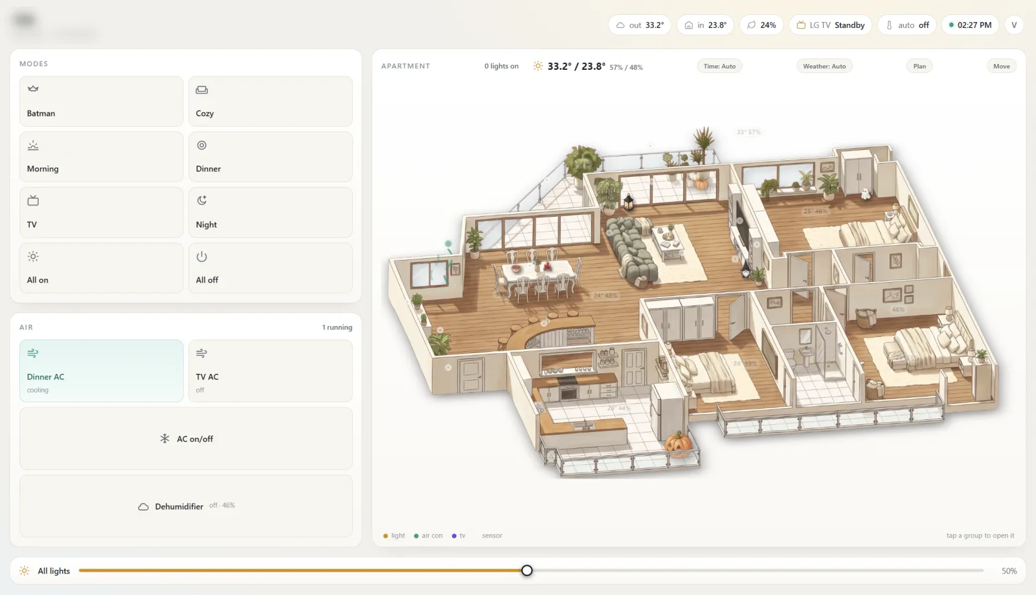
Task: Click the auto off thermostat chip
Action: (907, 25)
